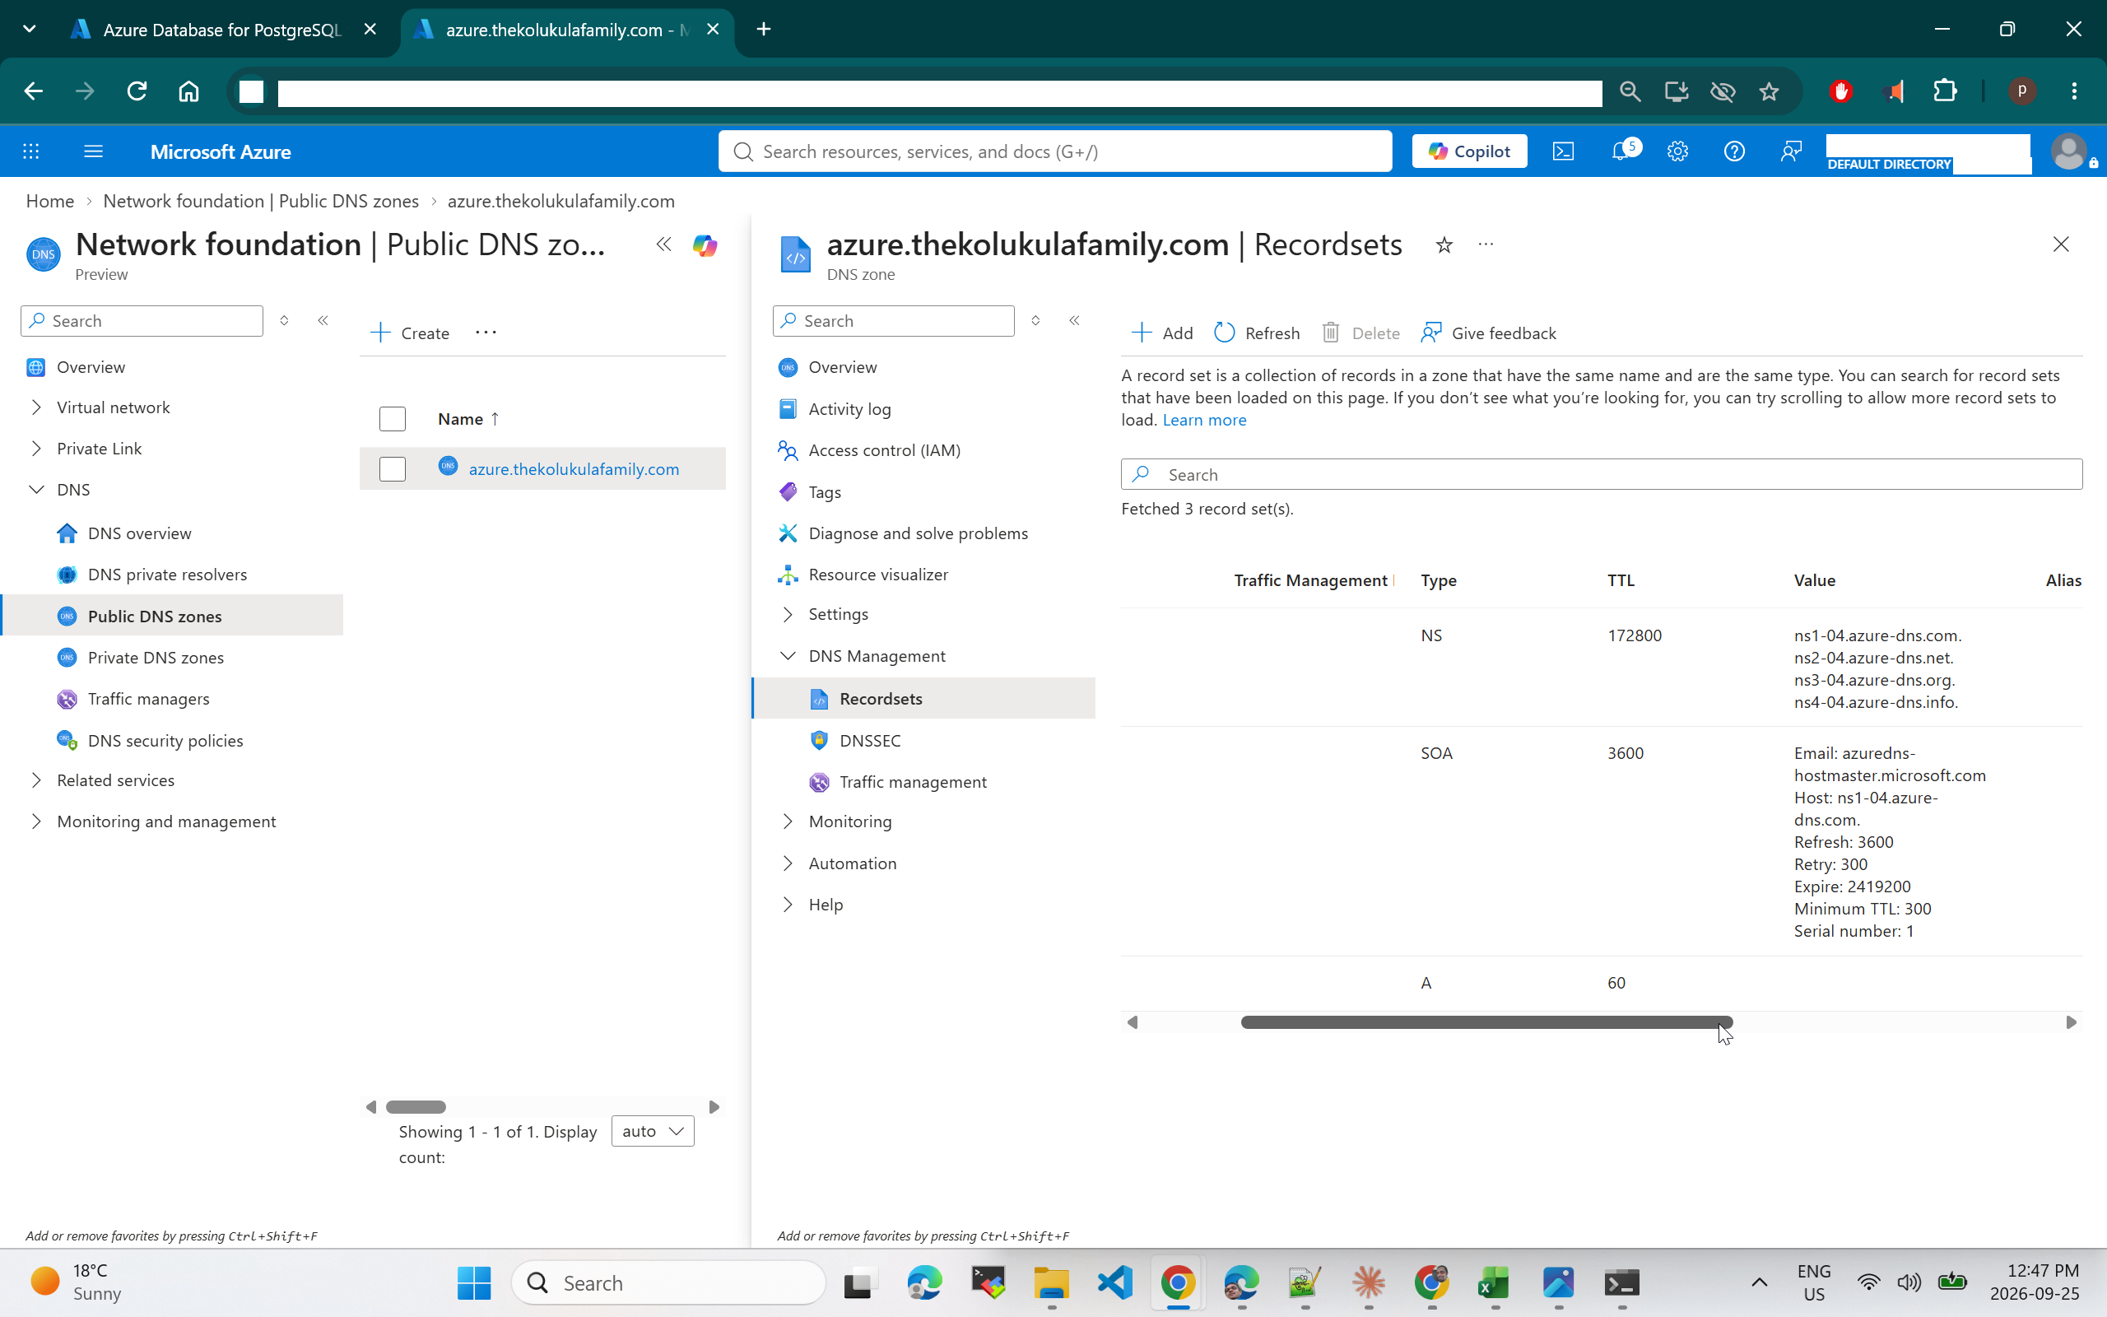Open File Explorer from taskbar
The image size is (2107, 1317).
coord(1051,1282)
